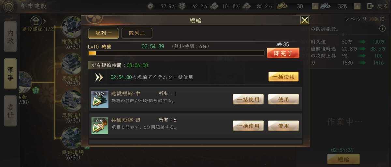Click the 城壁 construction progress bar

(x=176, y=53)
